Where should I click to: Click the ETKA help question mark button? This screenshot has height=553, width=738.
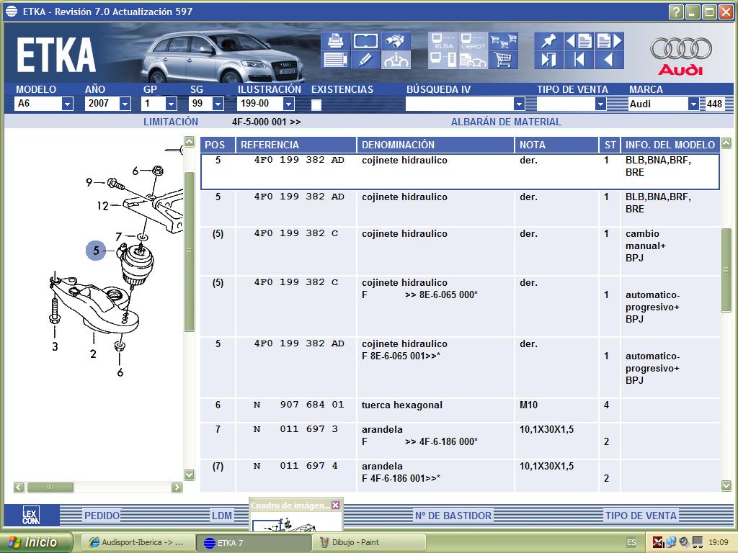676,12
